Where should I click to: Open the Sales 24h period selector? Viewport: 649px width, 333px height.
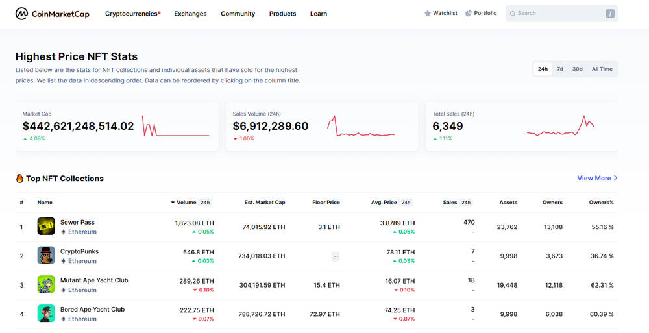click(465, 203)
